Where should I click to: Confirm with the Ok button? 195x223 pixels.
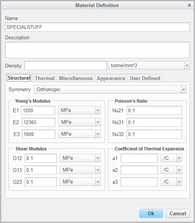click(151, 213)
